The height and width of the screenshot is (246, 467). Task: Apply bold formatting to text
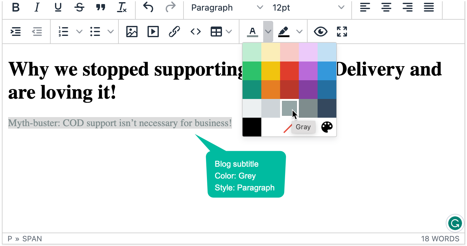coord(15,8)
